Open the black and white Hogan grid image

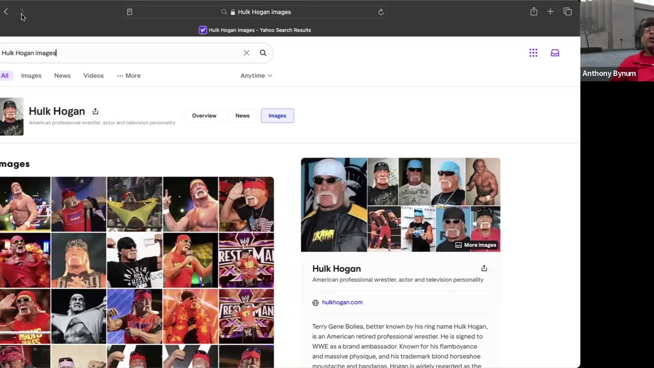pos(79,316)
